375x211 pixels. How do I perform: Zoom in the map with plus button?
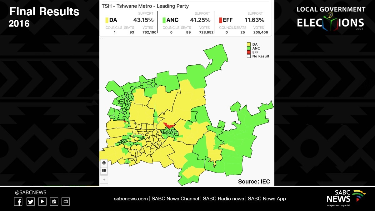(104, 180)
